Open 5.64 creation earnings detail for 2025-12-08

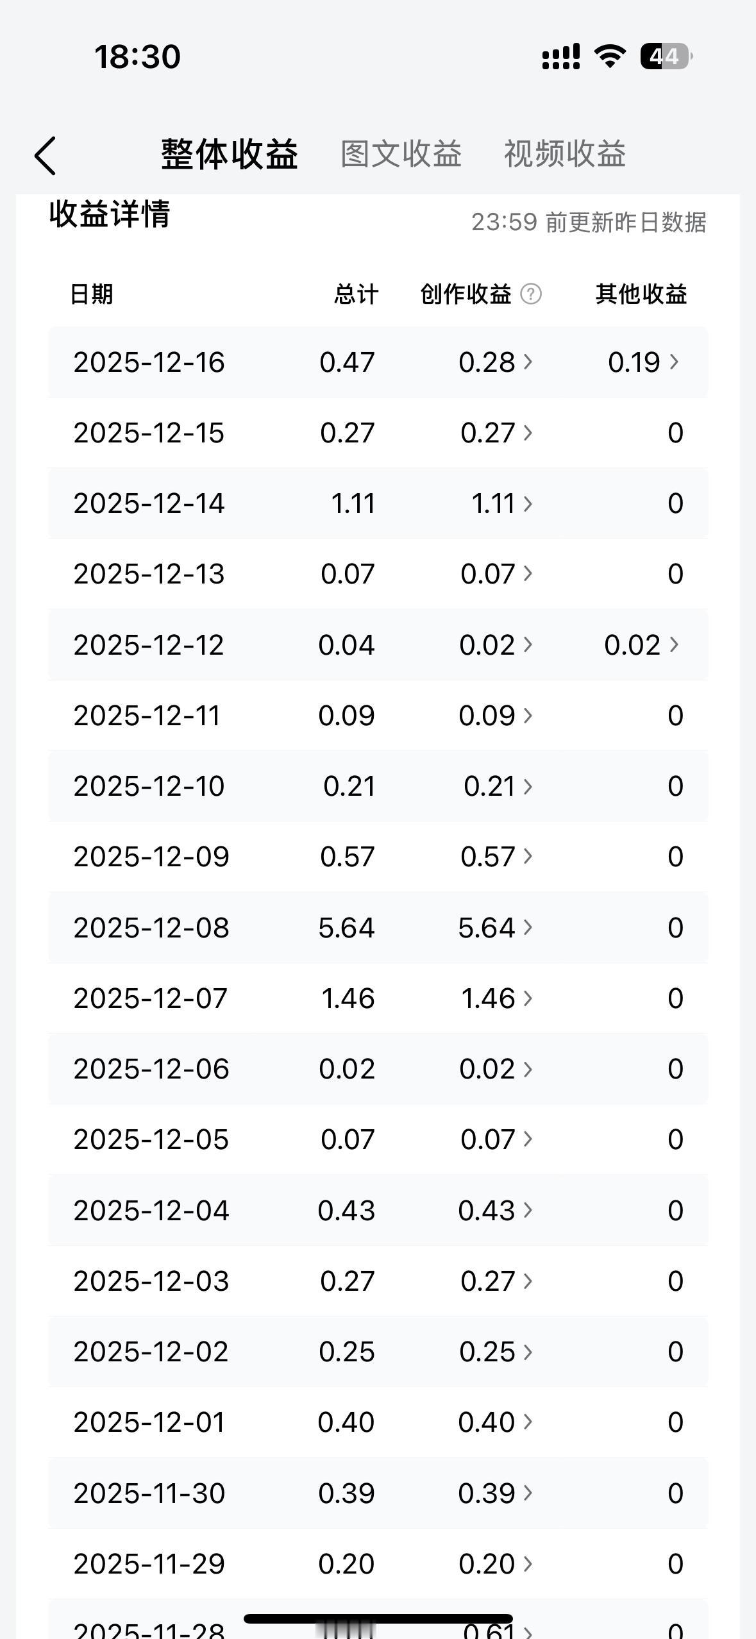pyautogui.click(x=496, y=928)
